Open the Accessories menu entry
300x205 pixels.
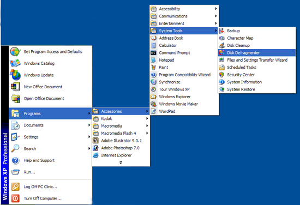(121, 111)
